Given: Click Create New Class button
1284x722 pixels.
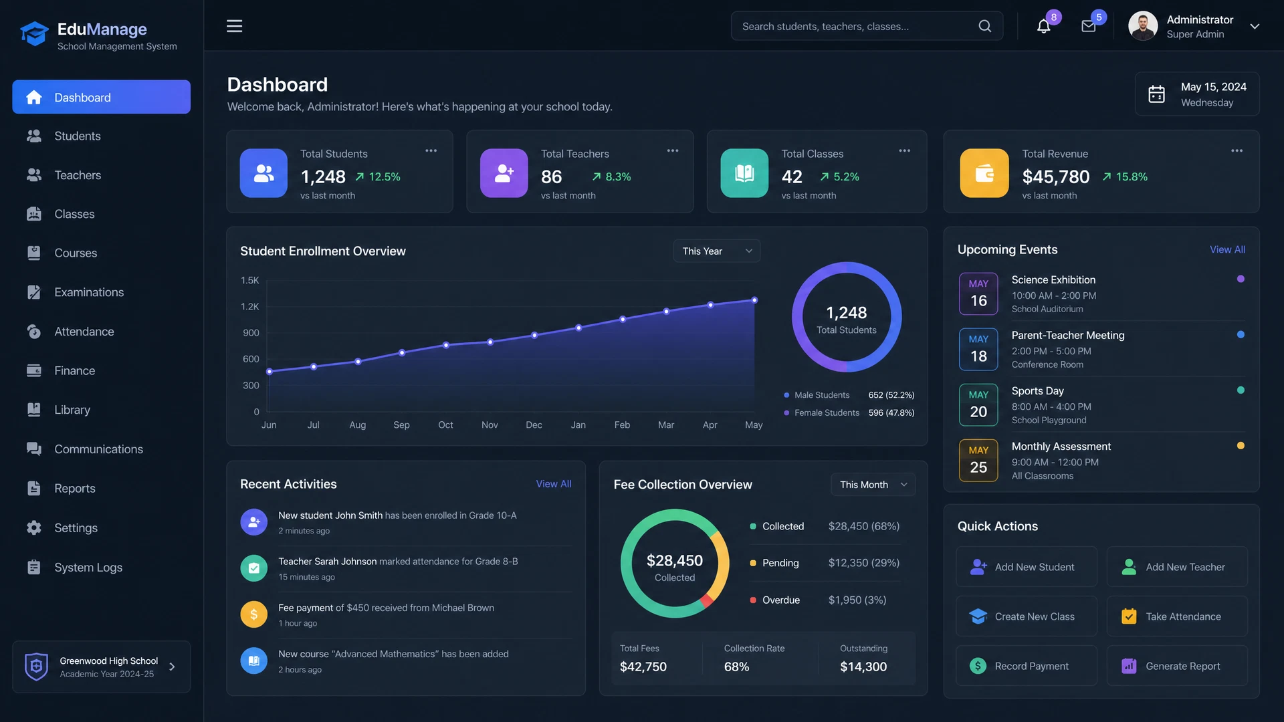Looking at the screenshot, I should pos(1027,616).
